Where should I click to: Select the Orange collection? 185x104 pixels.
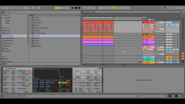coord(7,20)
